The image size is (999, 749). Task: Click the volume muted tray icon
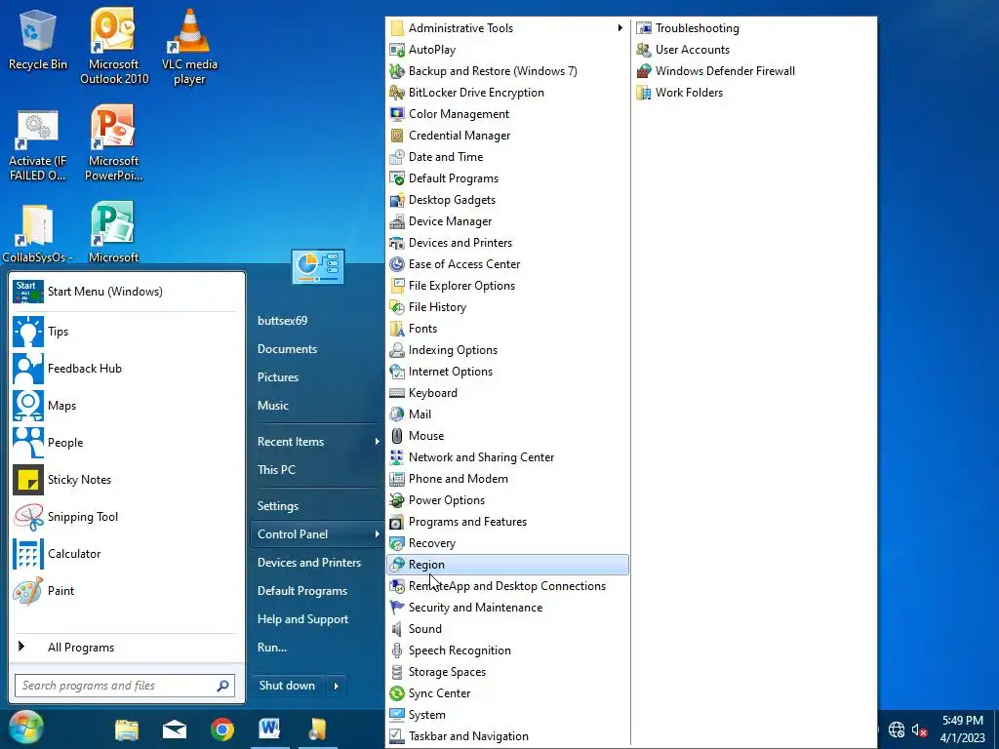[x=919, y=729]
